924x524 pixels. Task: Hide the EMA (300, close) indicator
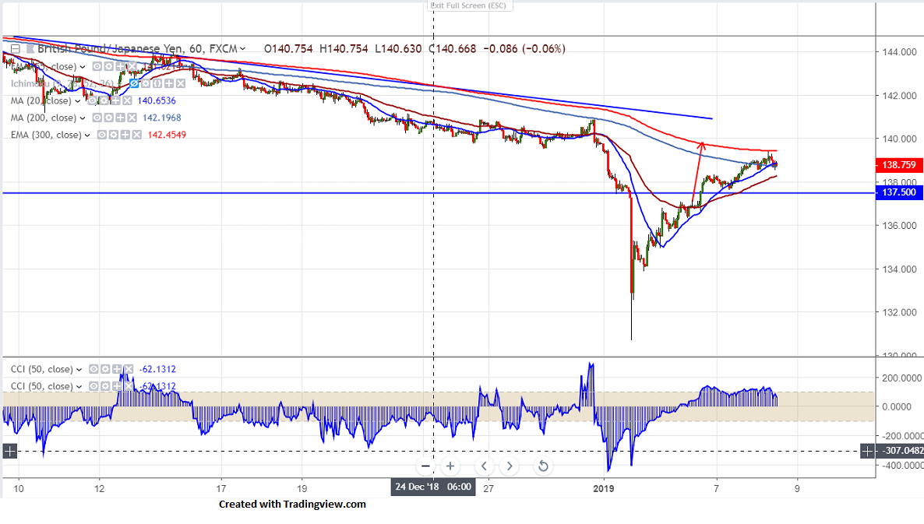(x=102, y=135)
